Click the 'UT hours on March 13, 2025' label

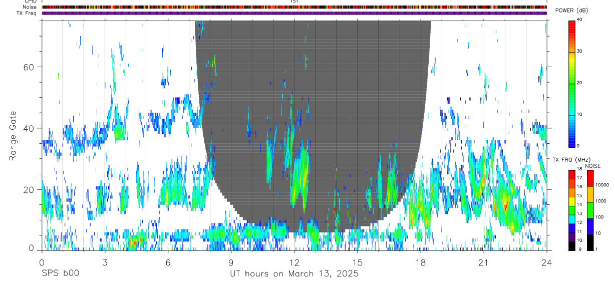pos(294,274)
